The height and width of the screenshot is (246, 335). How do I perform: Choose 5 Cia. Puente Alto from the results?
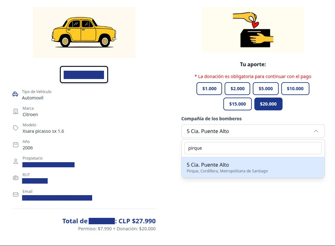pos(253,167)
